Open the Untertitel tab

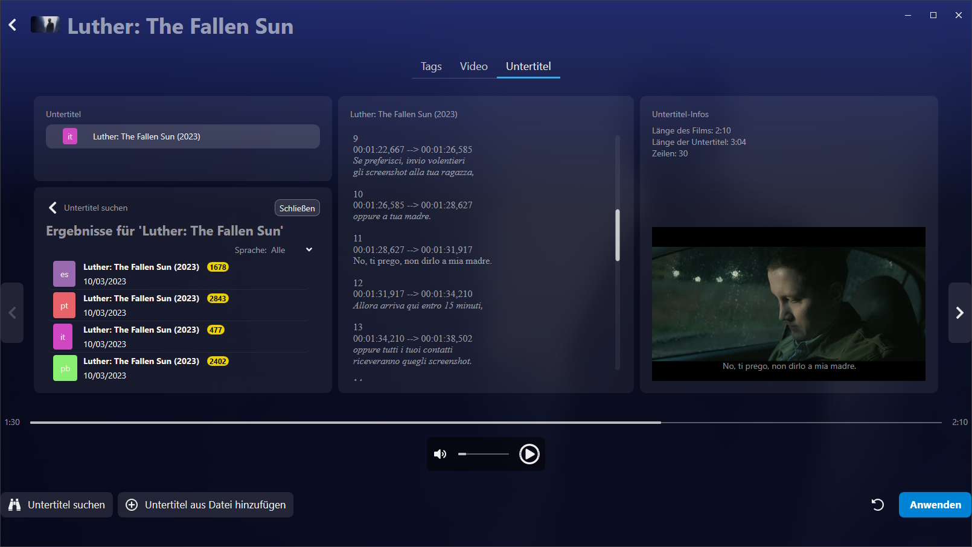point(528,66)
